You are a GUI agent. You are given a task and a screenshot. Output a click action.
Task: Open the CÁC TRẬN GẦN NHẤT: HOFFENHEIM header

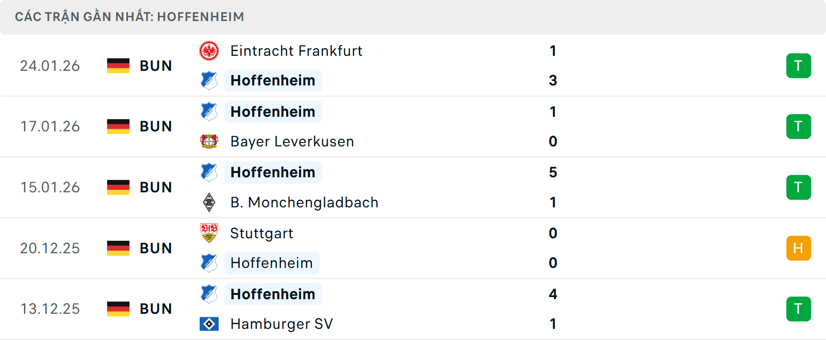coord(130,17)
